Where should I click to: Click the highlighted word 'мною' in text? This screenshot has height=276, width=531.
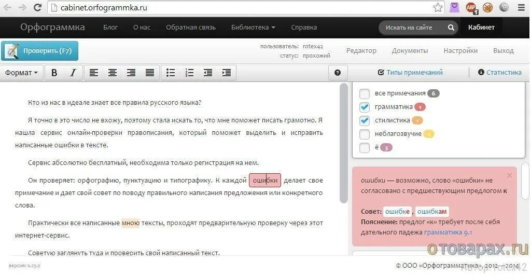tap(130, 223)
